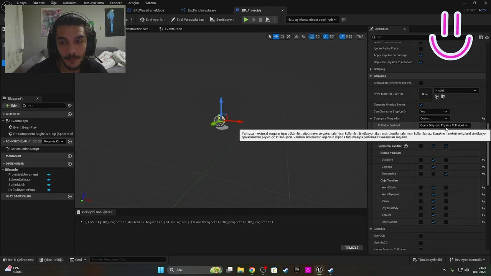Screen dimensions: 491x276
Task: Select the SphereCollision component variable
Action: click(20, 179)
